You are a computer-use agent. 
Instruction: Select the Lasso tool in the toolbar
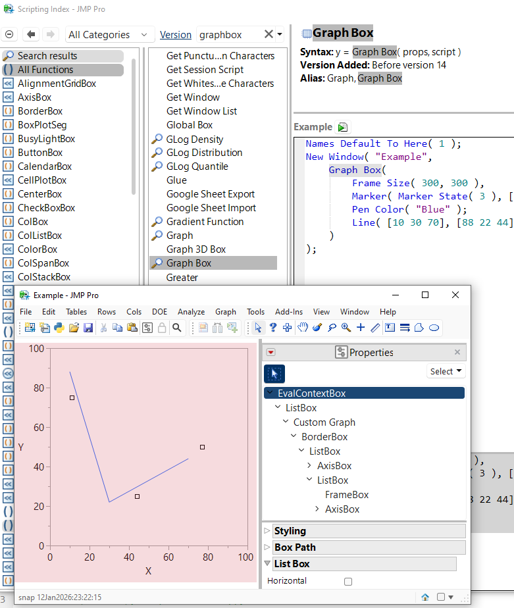(x=332, y=328)
